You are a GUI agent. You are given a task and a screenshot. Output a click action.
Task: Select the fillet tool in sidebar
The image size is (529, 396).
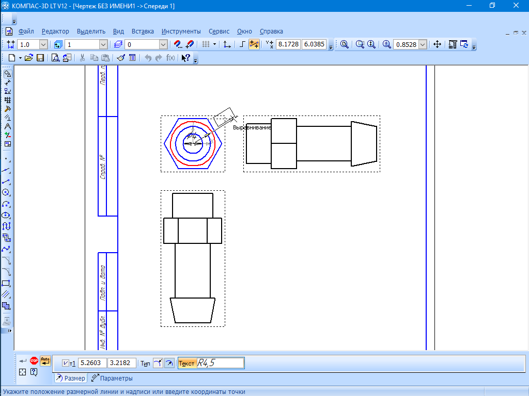coord(6,272)
